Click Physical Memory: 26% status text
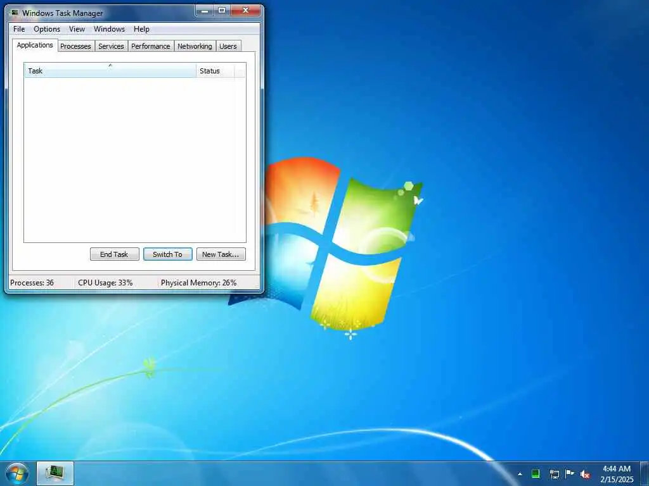Image resolution: width=649 pixels, height=486 pixels. click(x=198, y=283)
